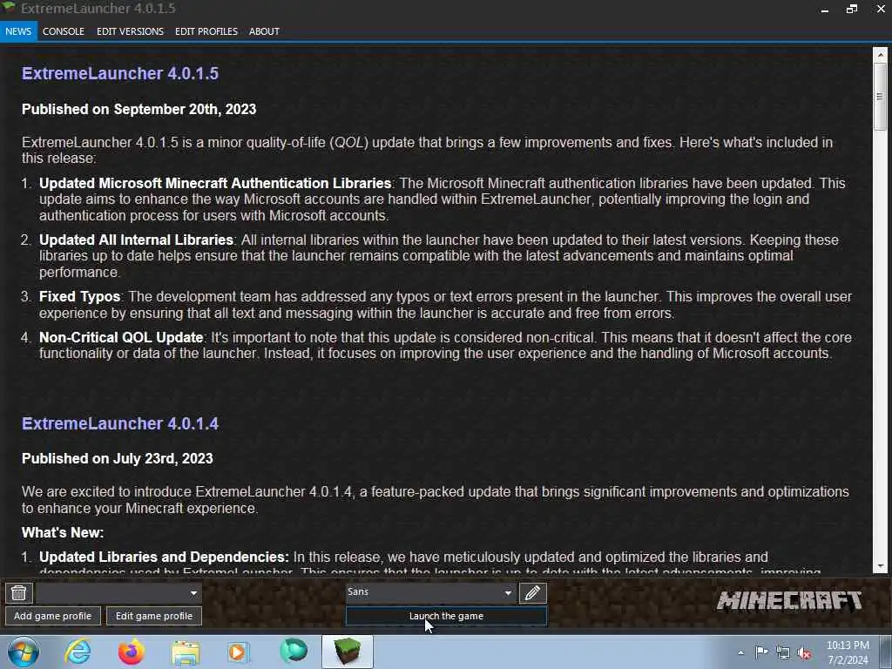Switch to the NEWS tab
This screenshot has width=892, height=669.
(18, 31)
